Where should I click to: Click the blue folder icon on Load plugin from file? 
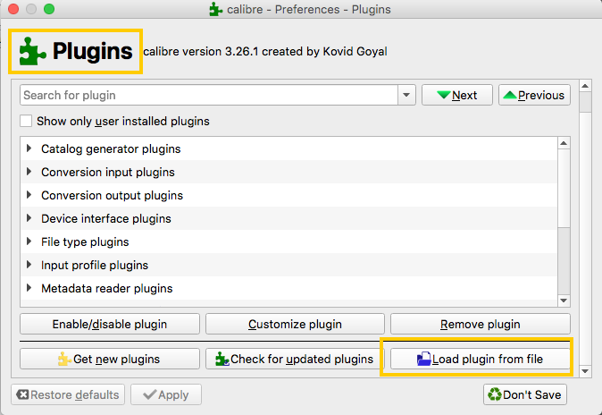pos(424,359)
